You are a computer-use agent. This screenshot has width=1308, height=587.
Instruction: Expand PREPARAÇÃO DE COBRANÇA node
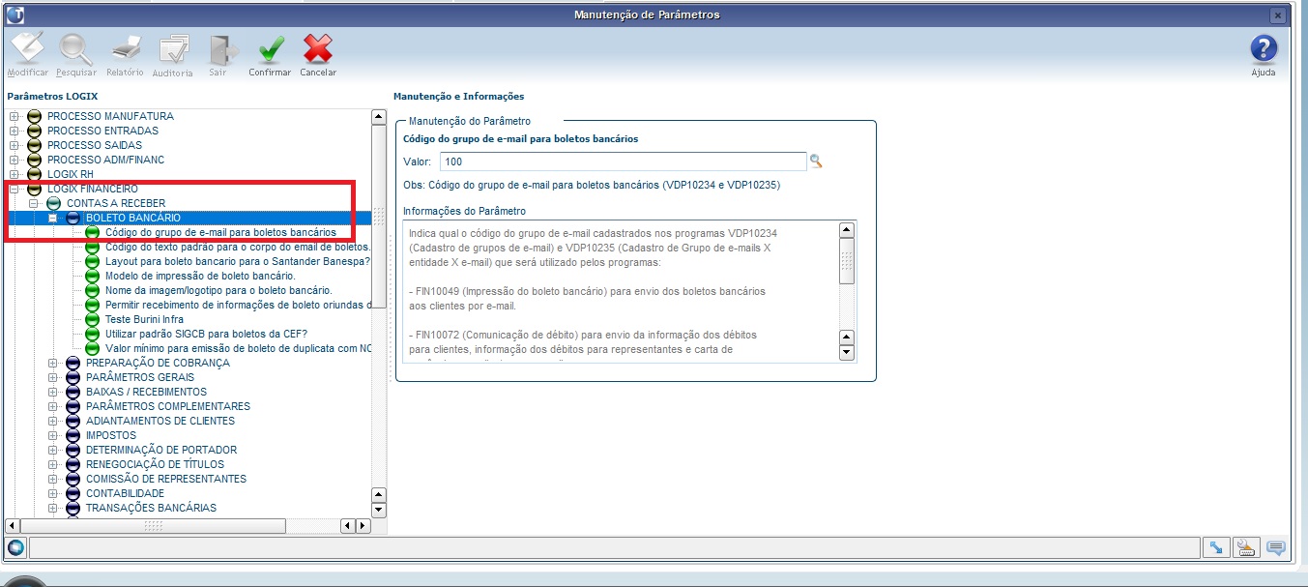pyautogui.click(x=53, y=364)
